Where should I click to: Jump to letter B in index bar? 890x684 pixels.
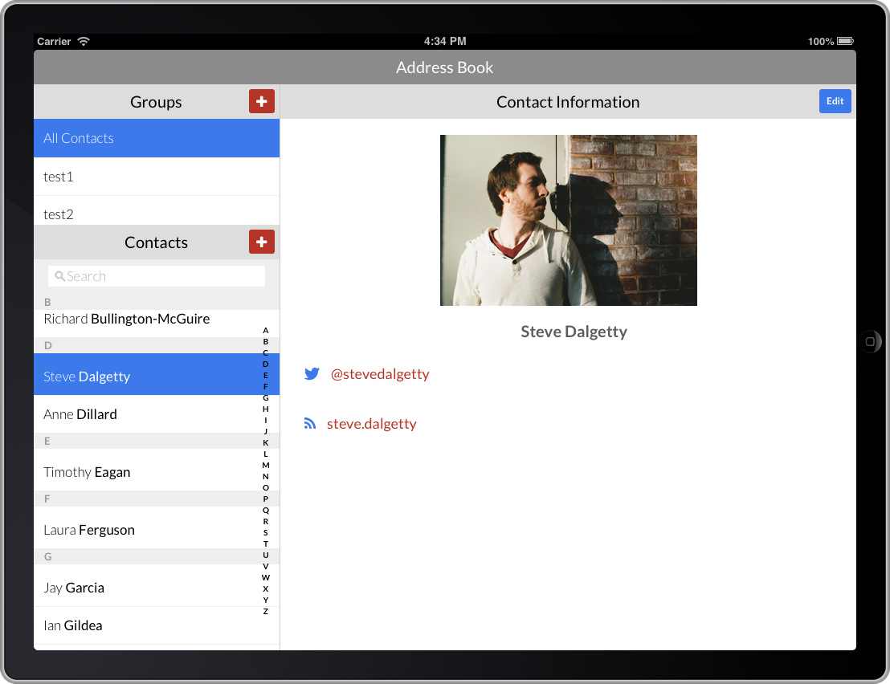pyautogui.click(x=266, y=341)
